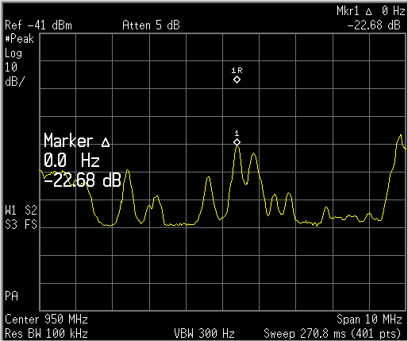Select the large 0.0 Hz marker value
This screenshot has width=408, height=341.
coord(71,161)
